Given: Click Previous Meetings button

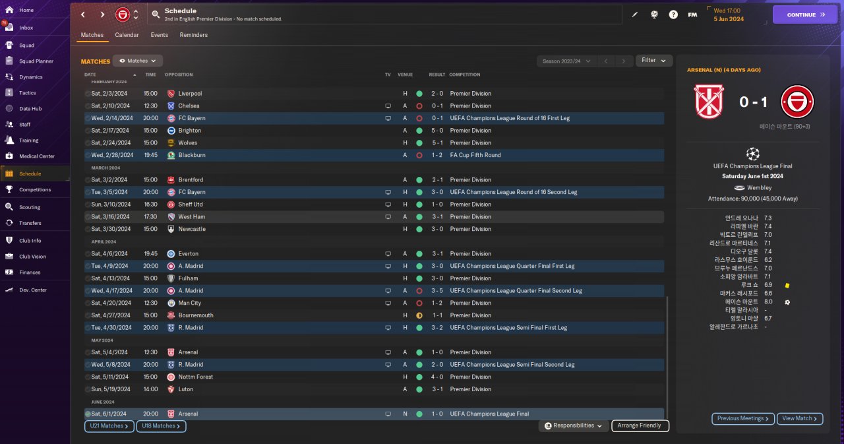Looking at the screenshot, I should tap(743, 418).
